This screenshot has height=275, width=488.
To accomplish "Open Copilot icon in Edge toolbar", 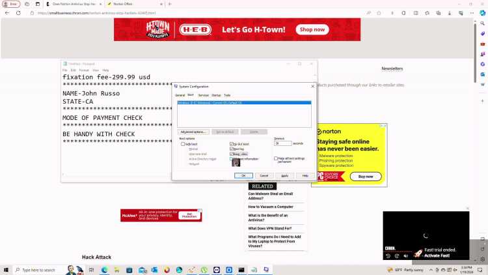I will 482,13.
